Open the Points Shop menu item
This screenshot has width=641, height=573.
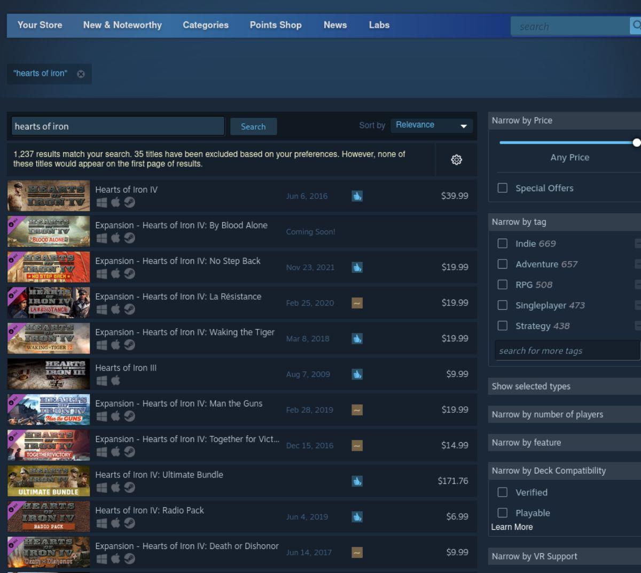(x=276, y=25)
